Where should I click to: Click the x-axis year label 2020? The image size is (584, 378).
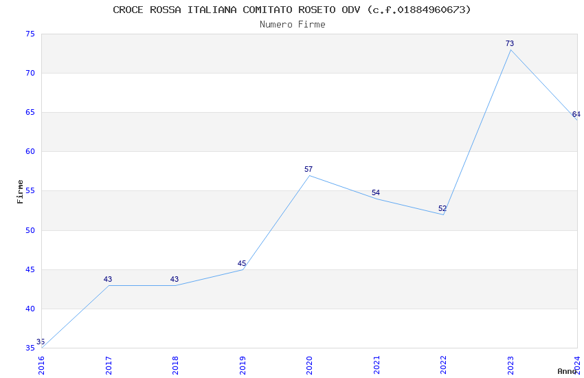click(x=309, y=365)
